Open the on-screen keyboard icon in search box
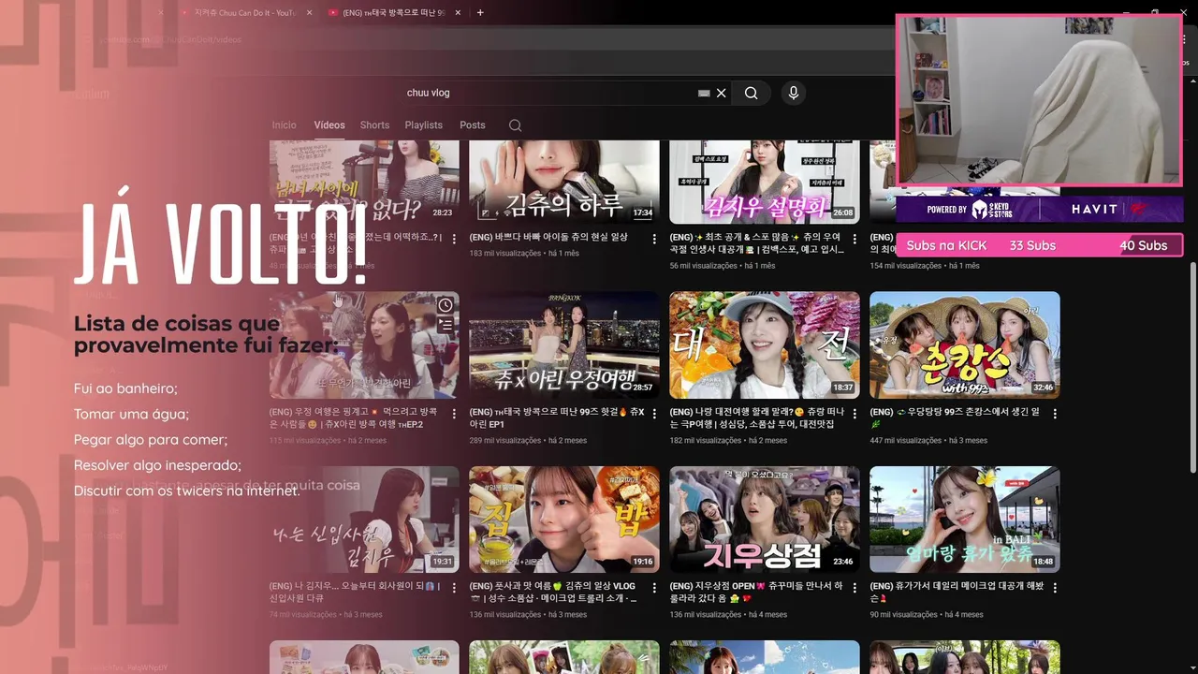Screen dimensions: 1198x674 pos(704,94)
